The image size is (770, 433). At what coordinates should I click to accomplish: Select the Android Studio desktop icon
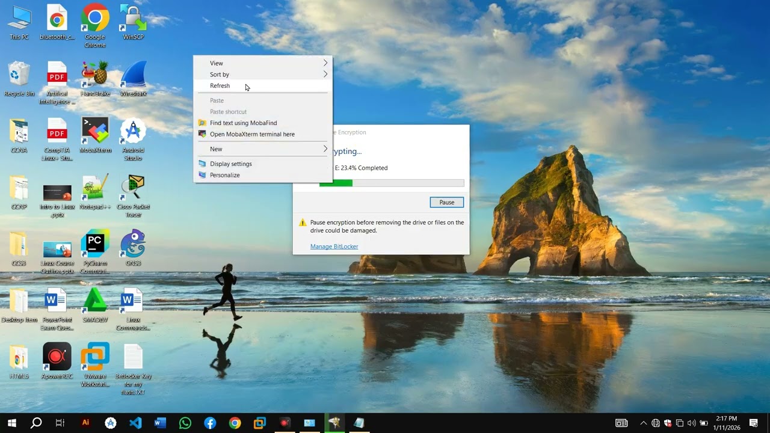(x=133, y=140)
